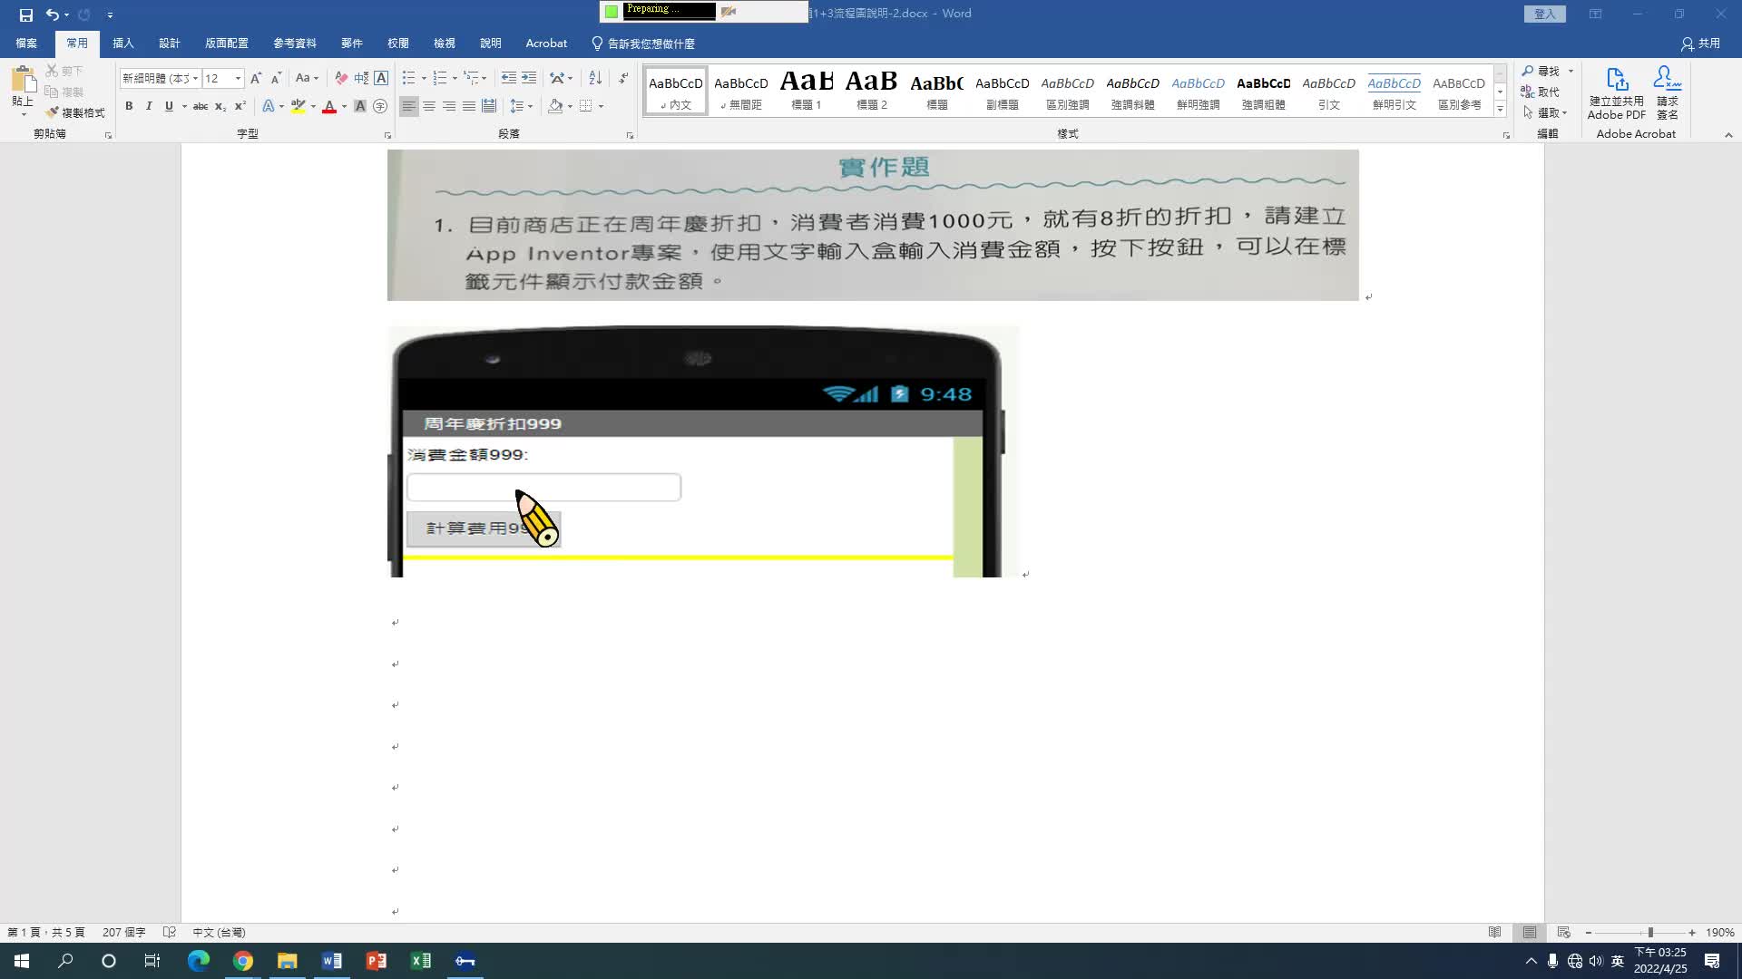Open the 插入 (Insert) ribbon tab
Screen dimensions: 1742x979
122,44
